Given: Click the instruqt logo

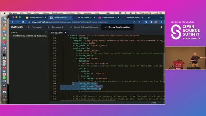Looking at the screenshot, I should click(x=17, y=27).
